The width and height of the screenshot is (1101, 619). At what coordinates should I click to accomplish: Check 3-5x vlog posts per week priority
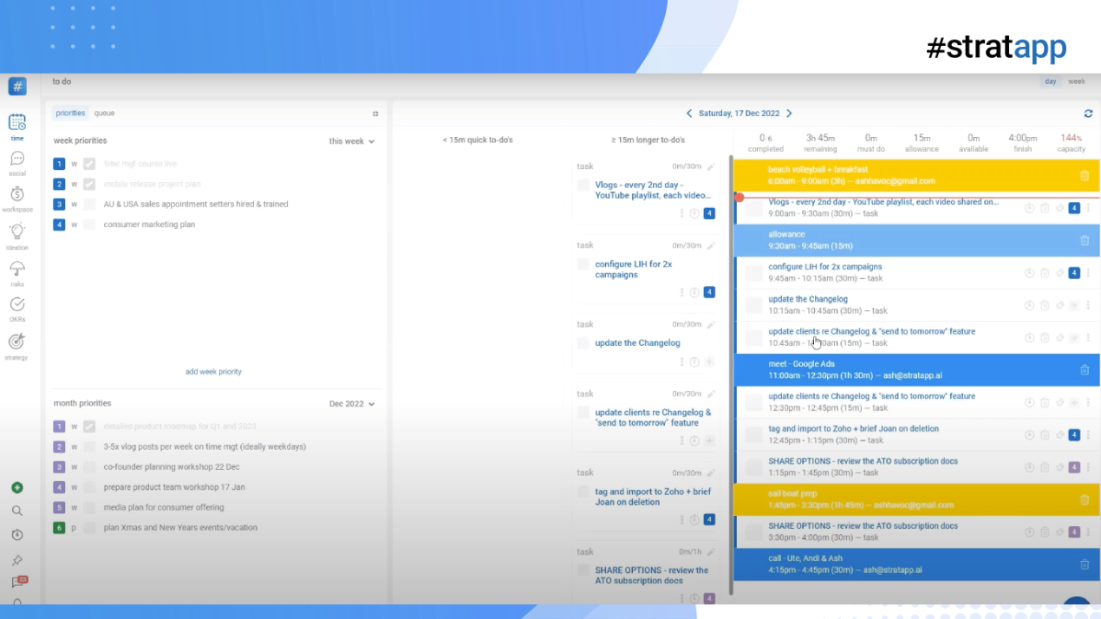[x=89, y=446]
